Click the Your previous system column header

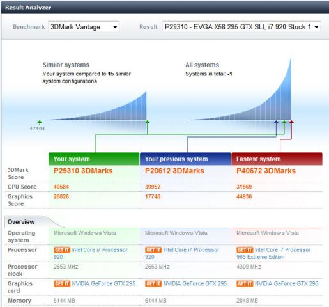[x=185, y=159]
